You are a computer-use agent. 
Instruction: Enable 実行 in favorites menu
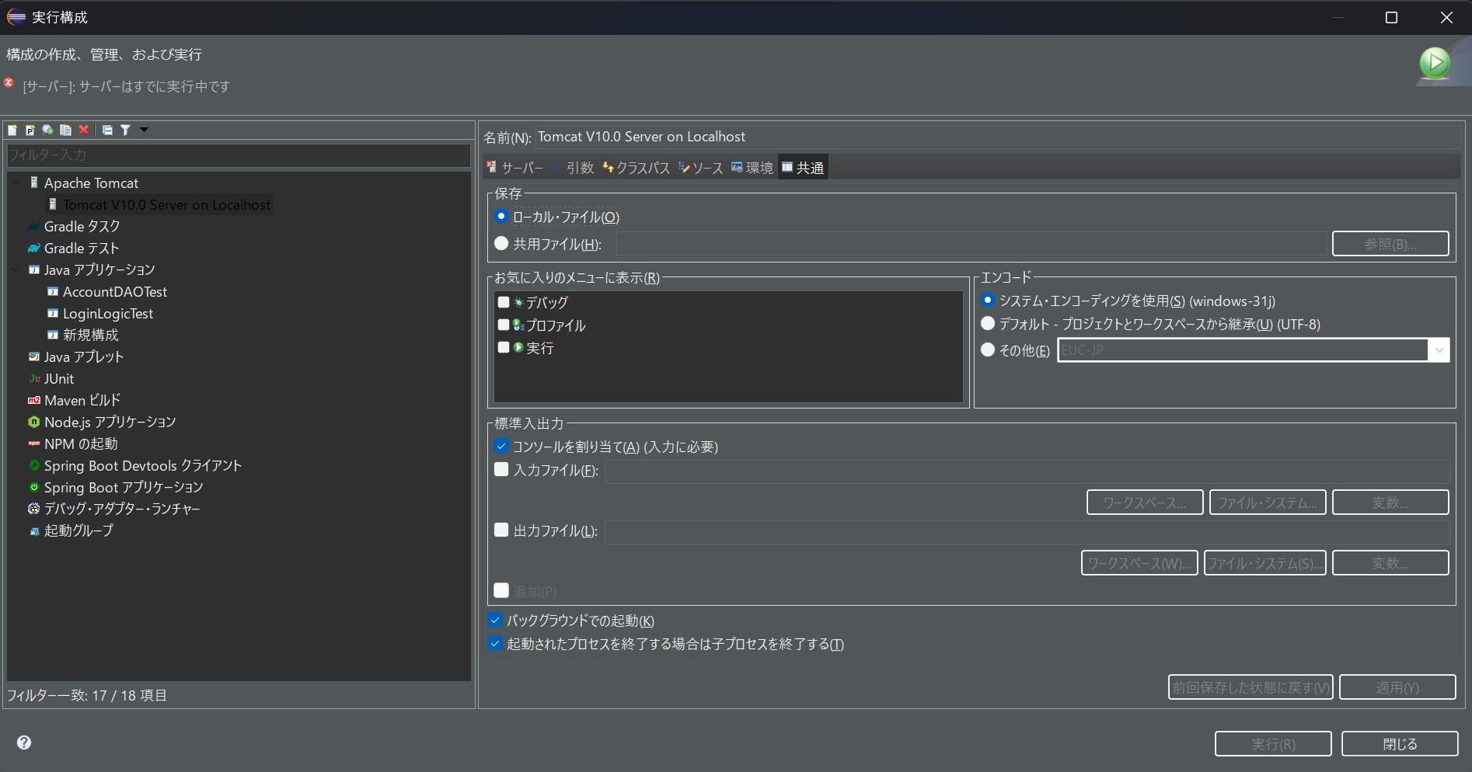click(504, 347)
